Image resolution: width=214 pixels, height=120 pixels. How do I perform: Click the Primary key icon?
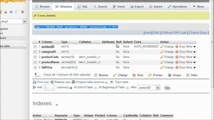[x=150, y=75]
